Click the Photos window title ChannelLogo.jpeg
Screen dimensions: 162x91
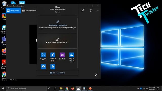point(16,6)
